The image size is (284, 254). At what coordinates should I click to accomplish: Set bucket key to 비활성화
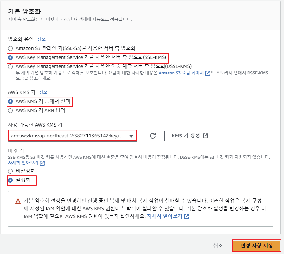tap(11, 171)
